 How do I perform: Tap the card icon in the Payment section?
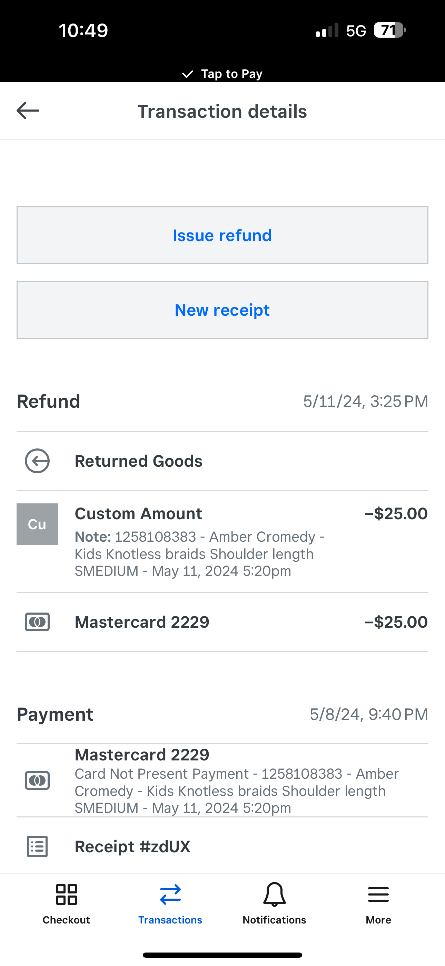coord(37,780)
